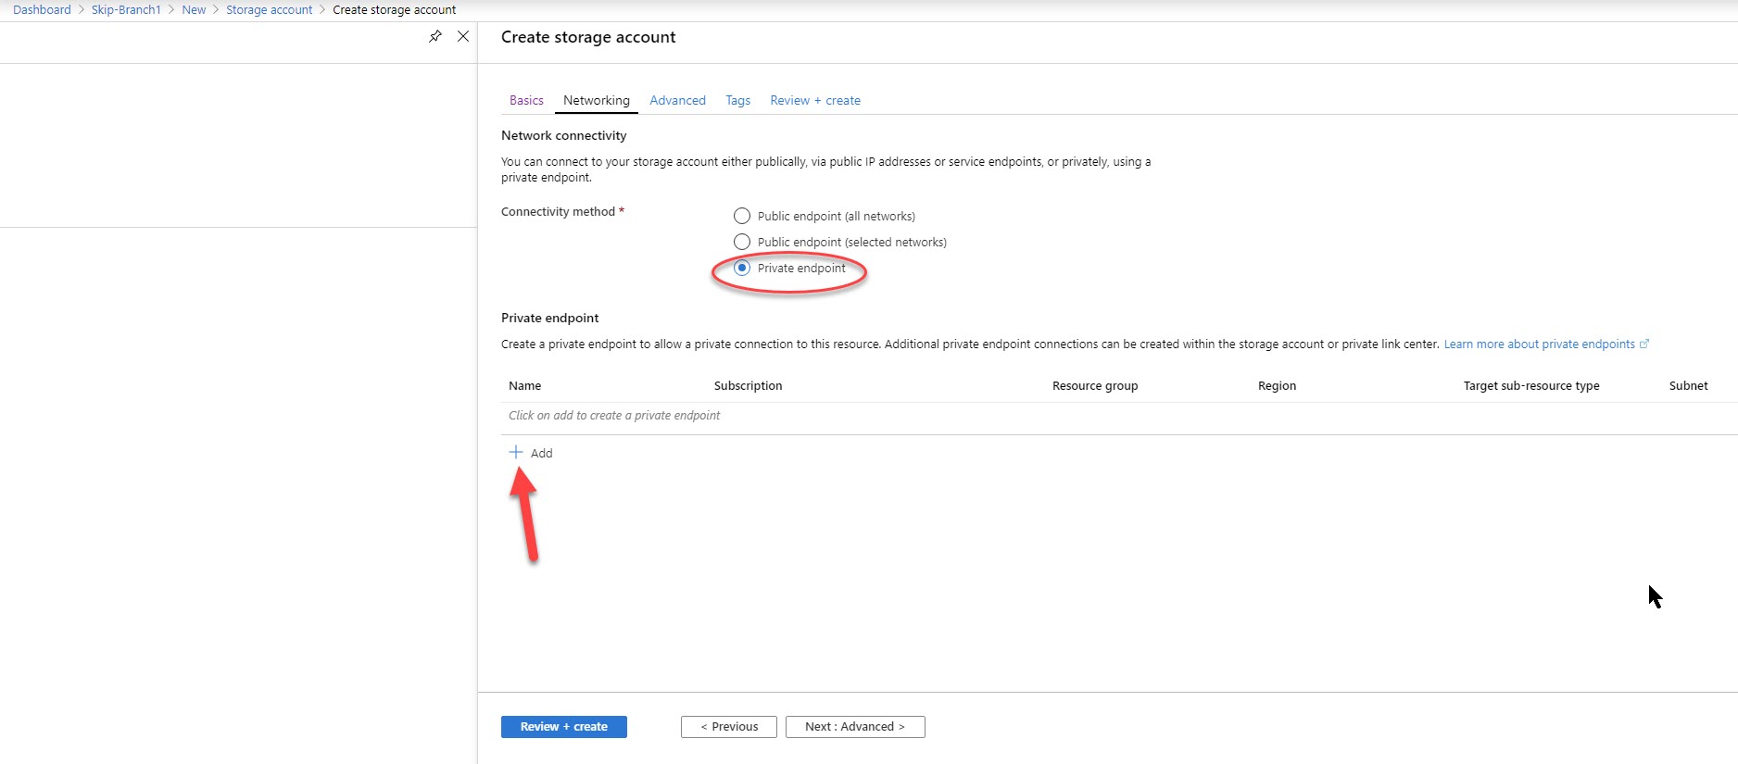
Task: Click Target sub-resource type column header
Action: click(1531, 385)
